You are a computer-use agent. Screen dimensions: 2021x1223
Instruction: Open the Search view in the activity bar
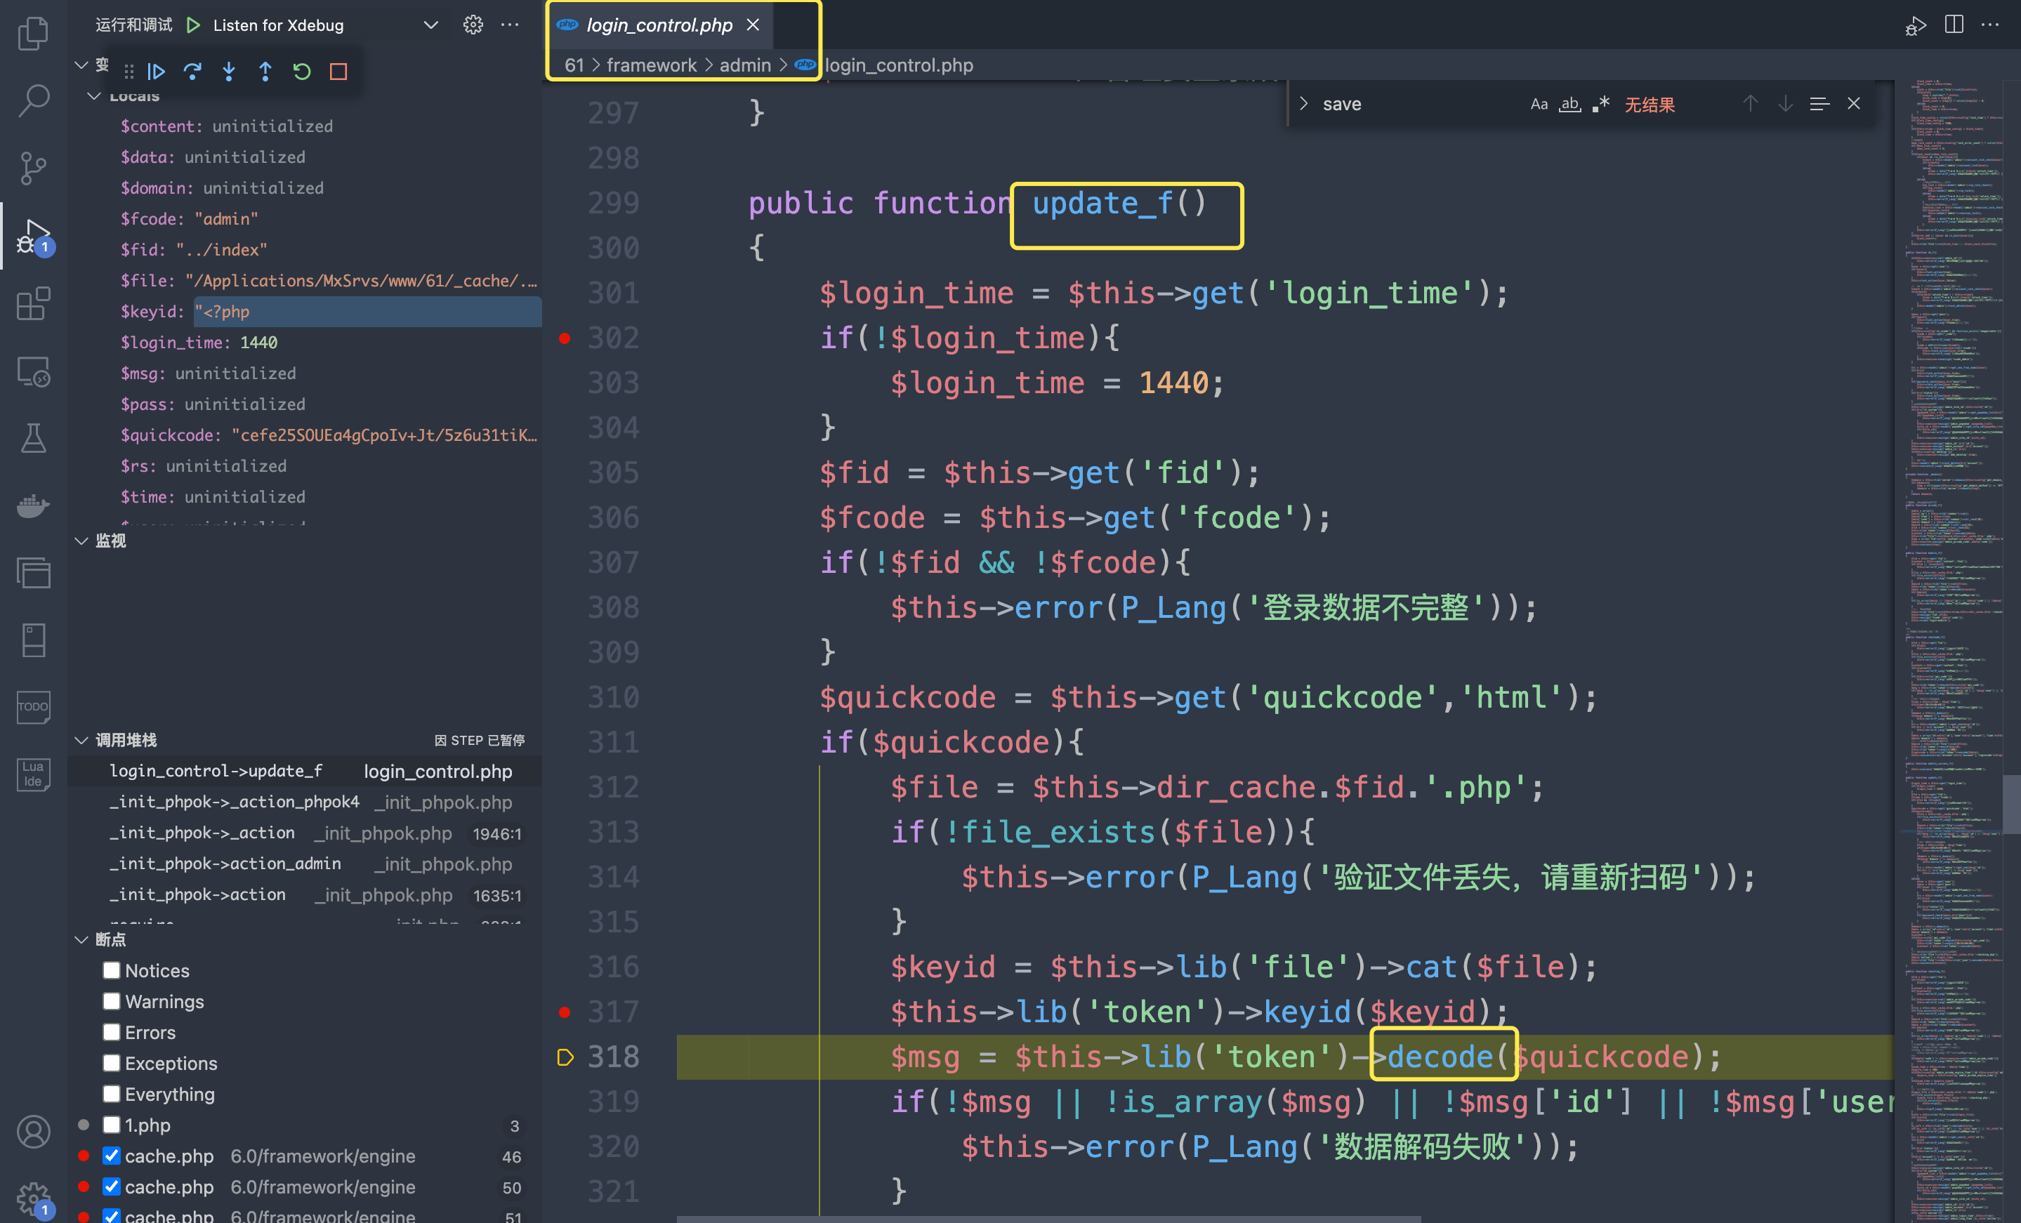pyautogui.click(x=33, y=101)
